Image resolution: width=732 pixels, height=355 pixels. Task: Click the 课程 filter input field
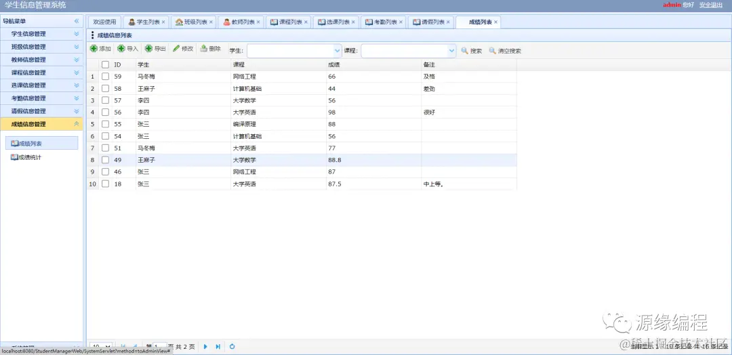404,51
